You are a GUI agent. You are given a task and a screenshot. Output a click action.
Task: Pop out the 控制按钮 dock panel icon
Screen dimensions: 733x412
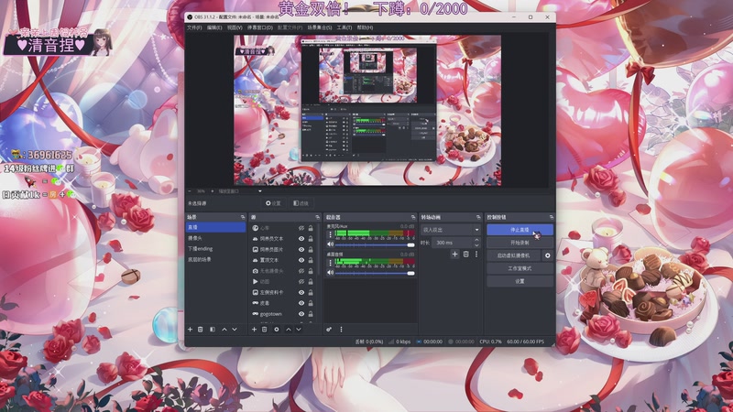click(552, 217)
